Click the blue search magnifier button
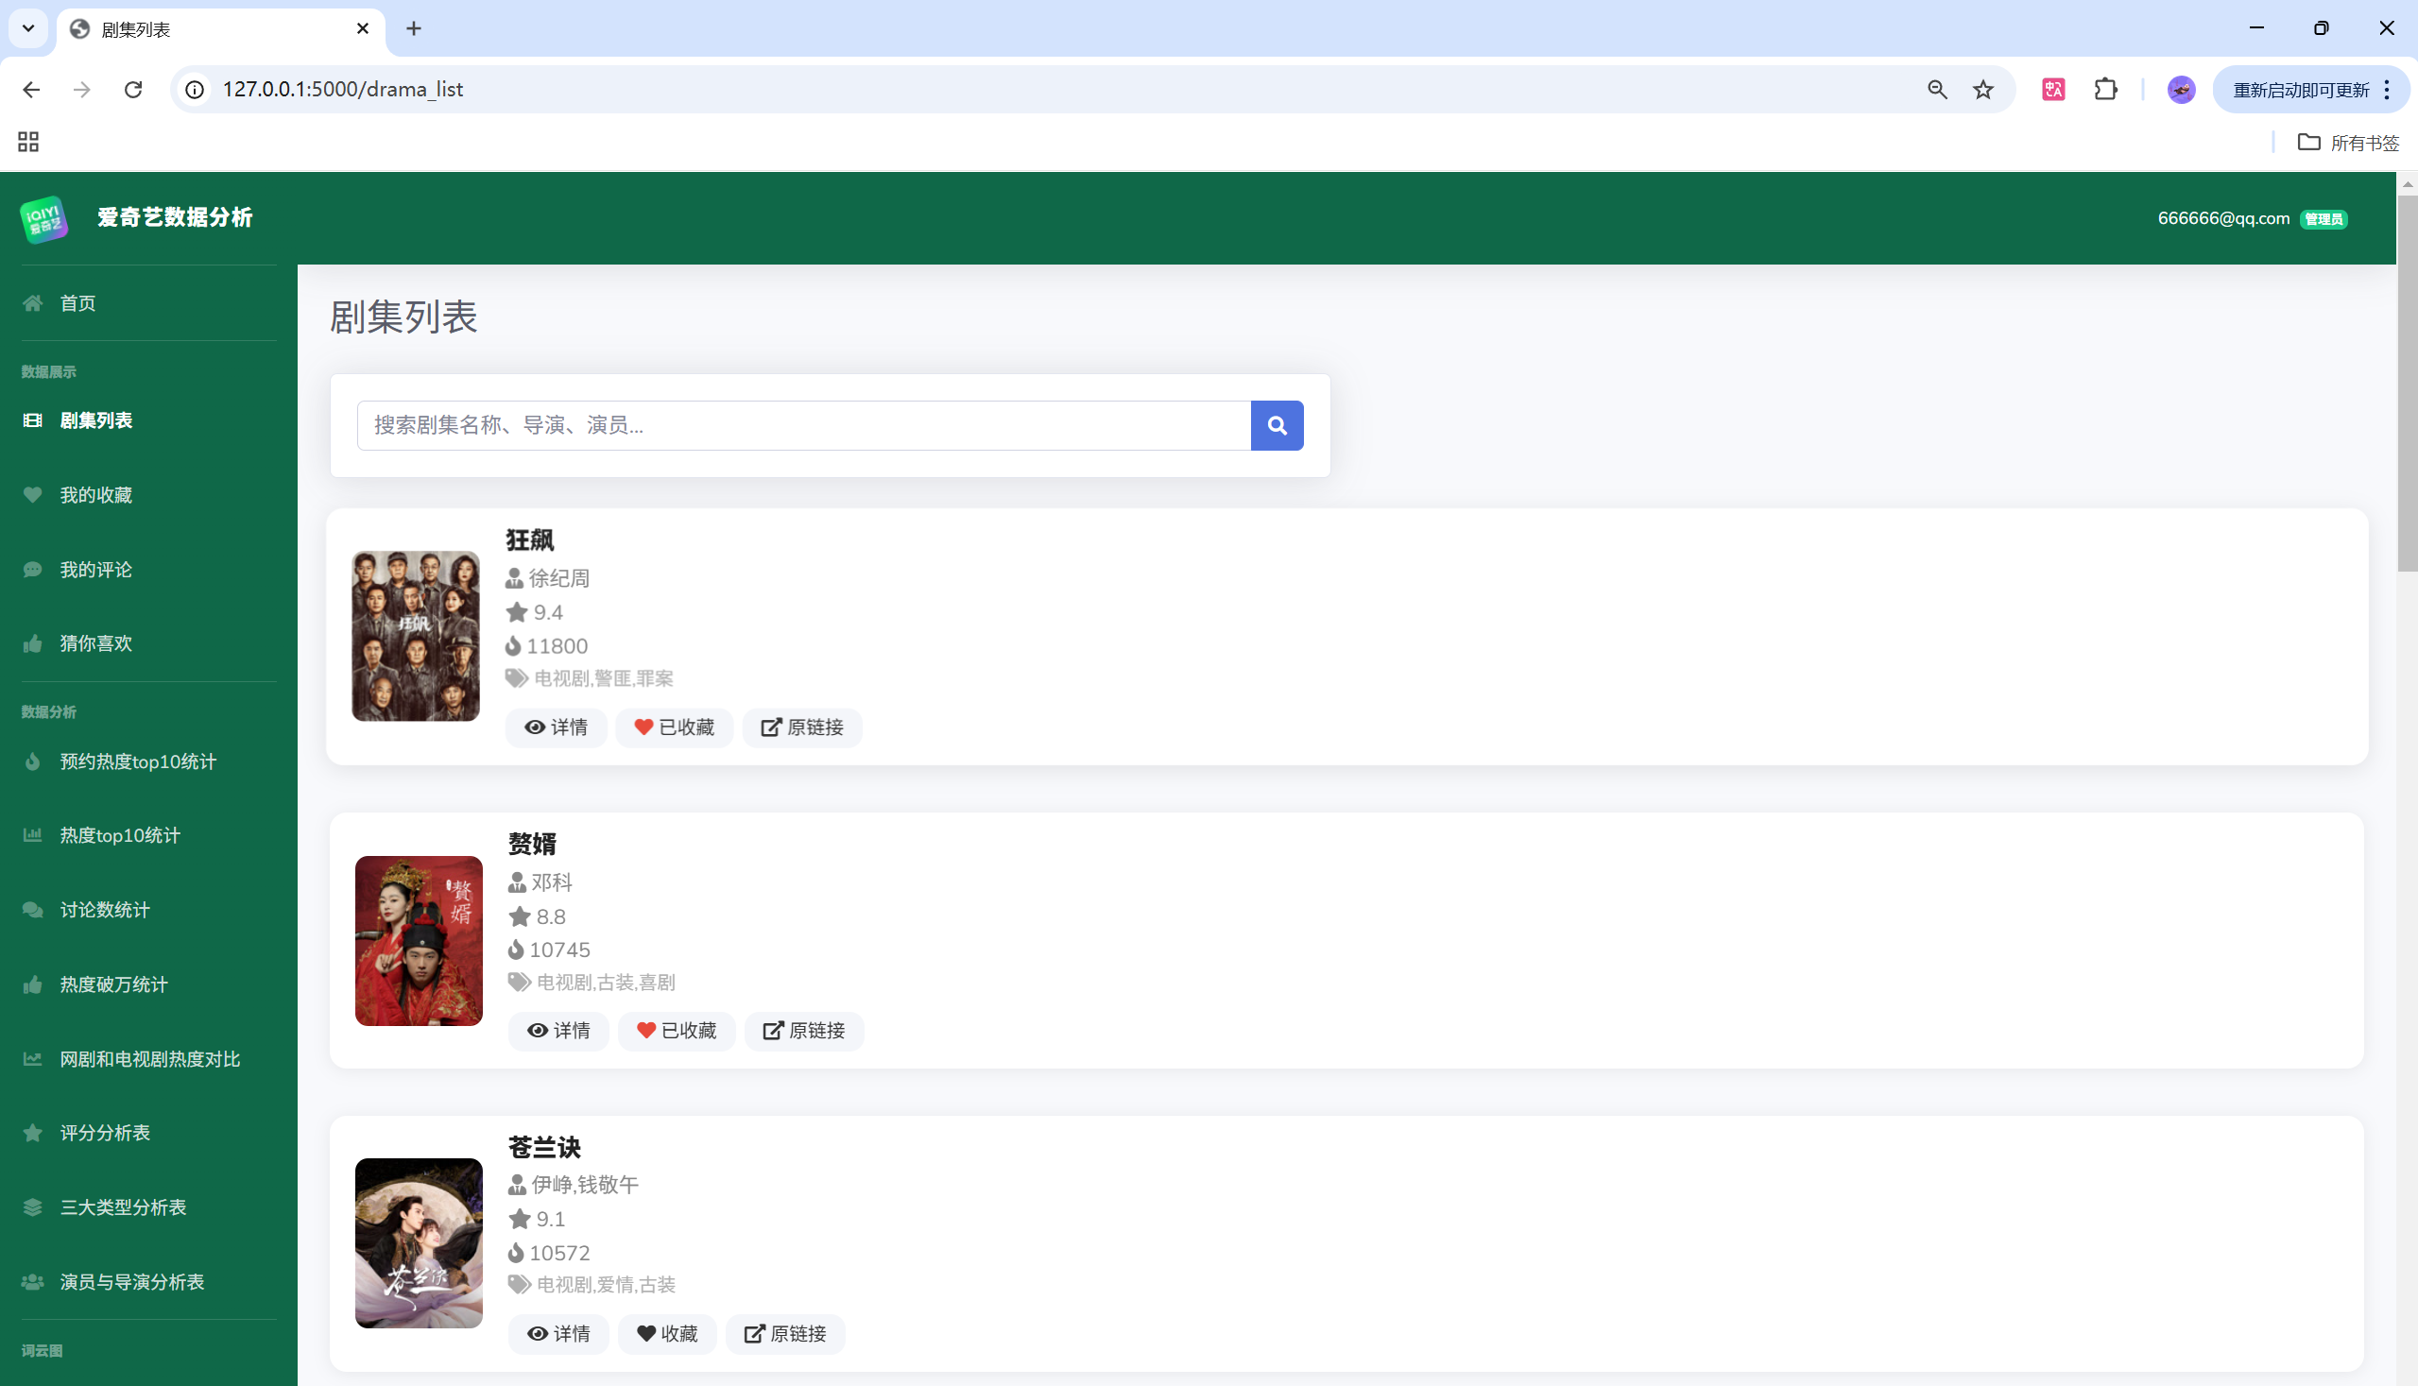The image size is (2418, 1386). 1277,425
